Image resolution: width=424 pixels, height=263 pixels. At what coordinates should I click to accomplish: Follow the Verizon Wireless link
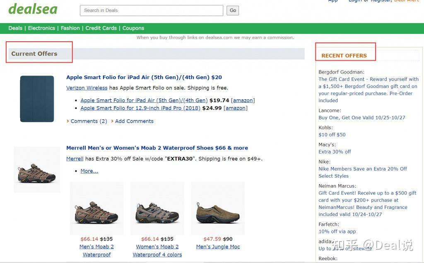[87, 88]
